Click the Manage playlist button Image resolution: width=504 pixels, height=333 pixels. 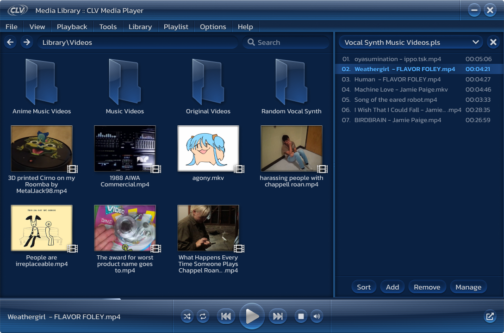[468, 287]
